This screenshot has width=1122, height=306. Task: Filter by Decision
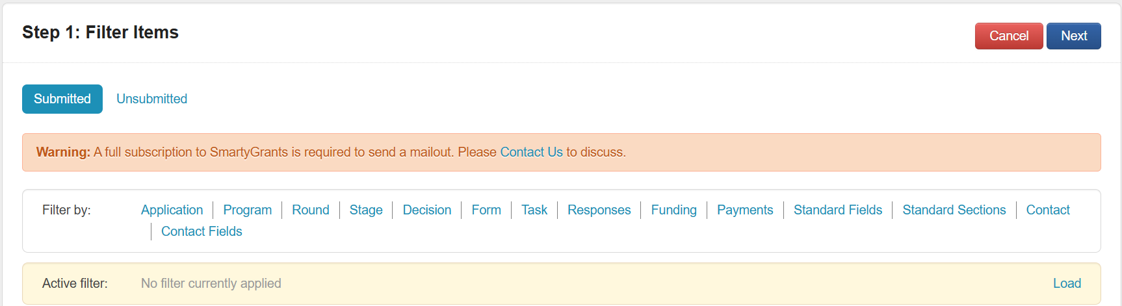[426, 210]
